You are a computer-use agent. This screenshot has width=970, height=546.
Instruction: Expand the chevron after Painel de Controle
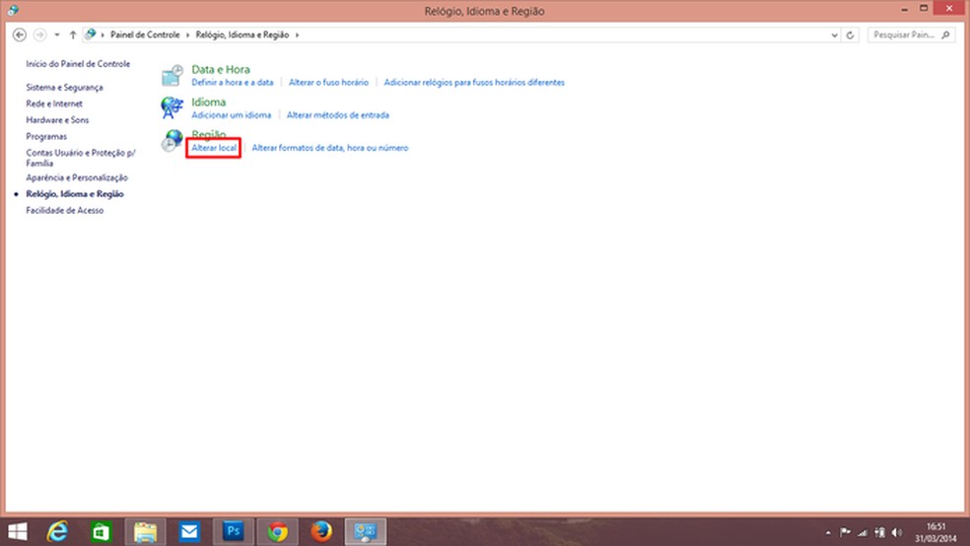coord(187,35)
